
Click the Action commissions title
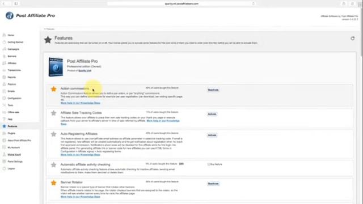tap(74, 88)
